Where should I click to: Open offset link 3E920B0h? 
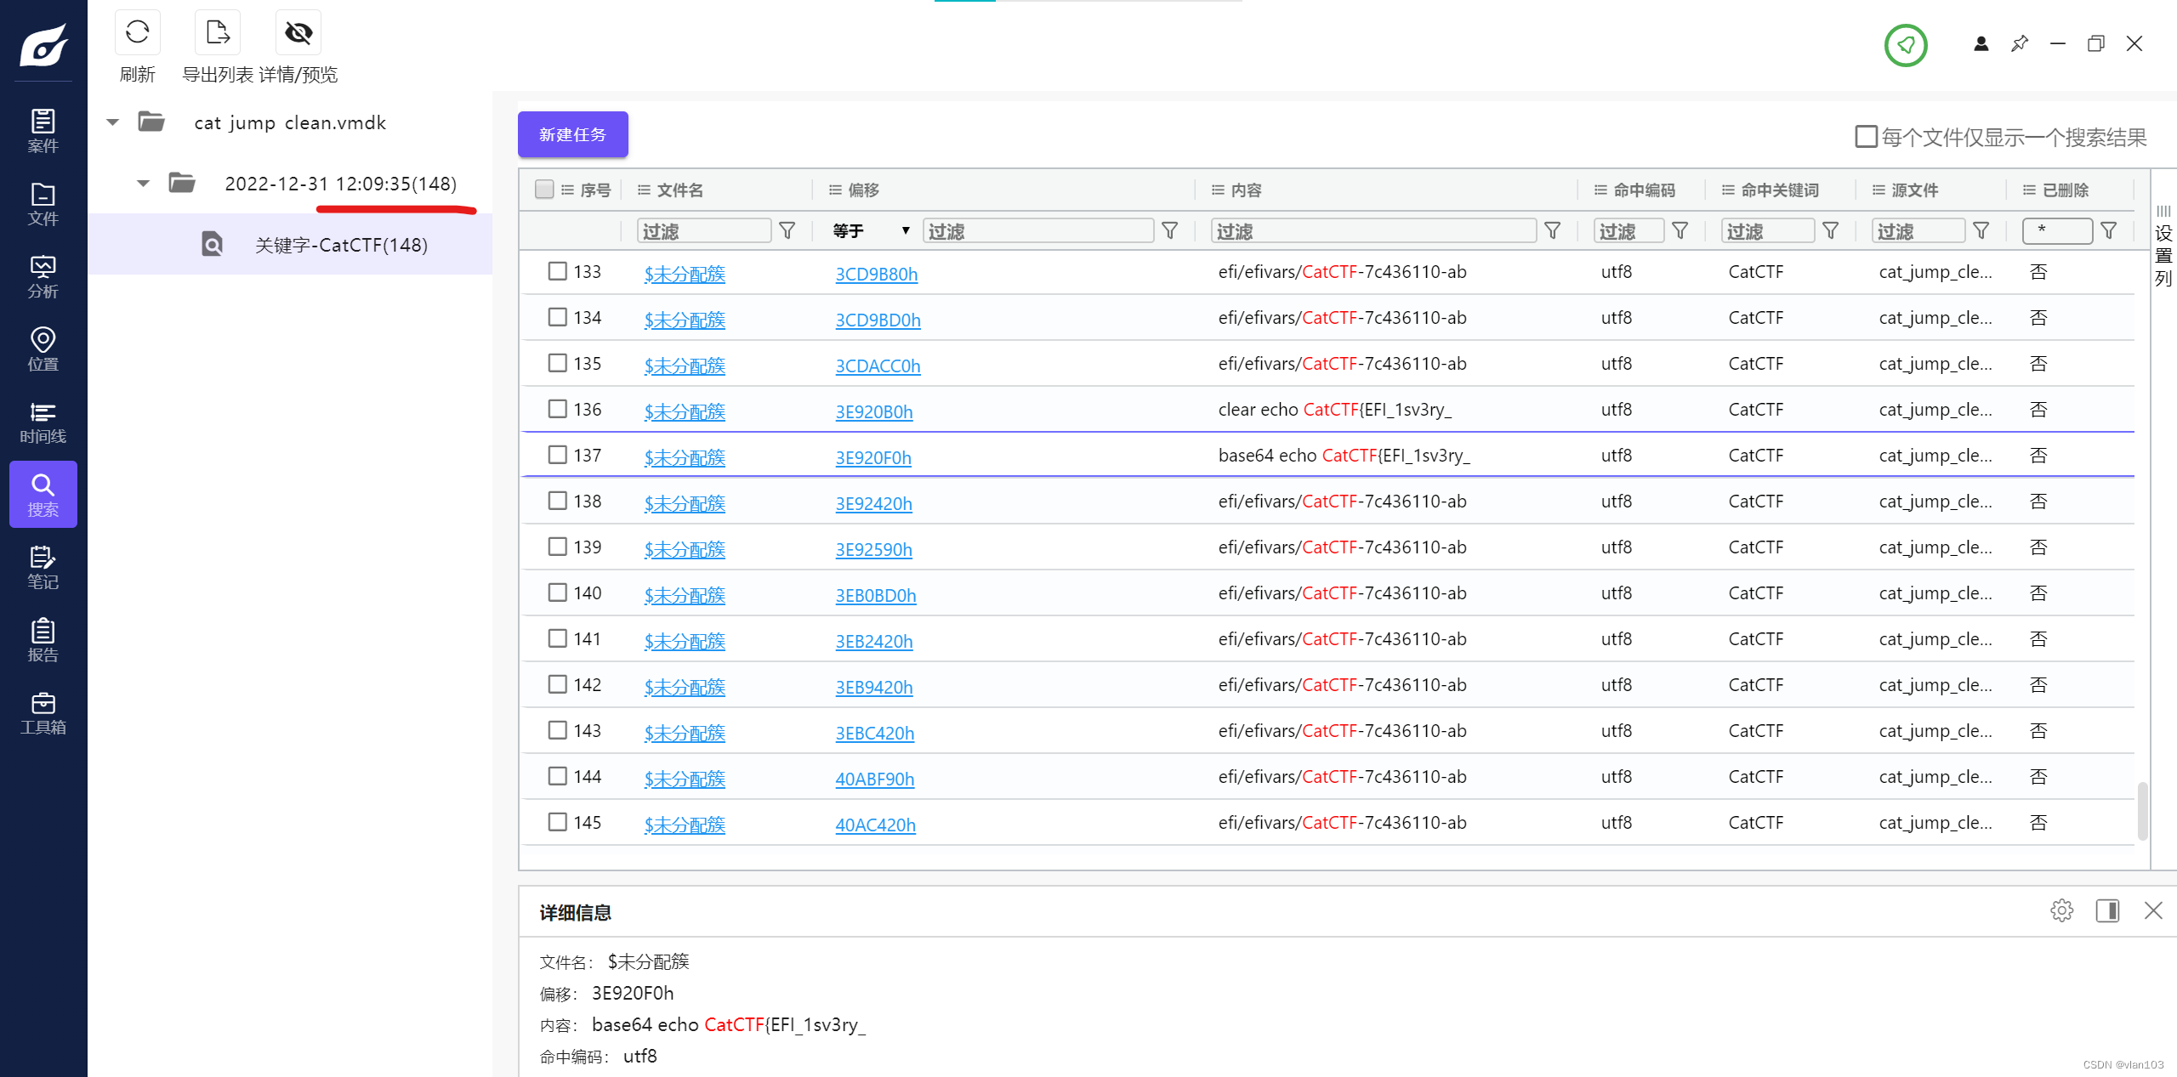873,412
